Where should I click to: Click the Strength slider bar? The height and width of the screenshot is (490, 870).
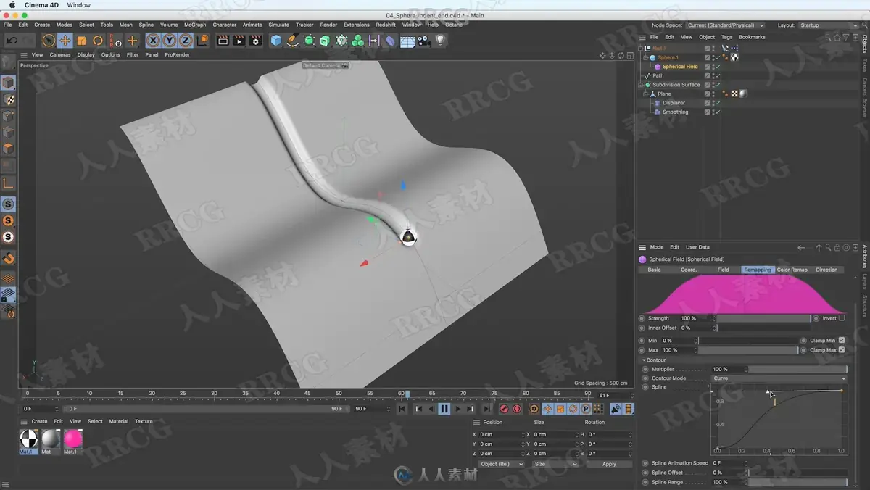click(x=763, y=318)
